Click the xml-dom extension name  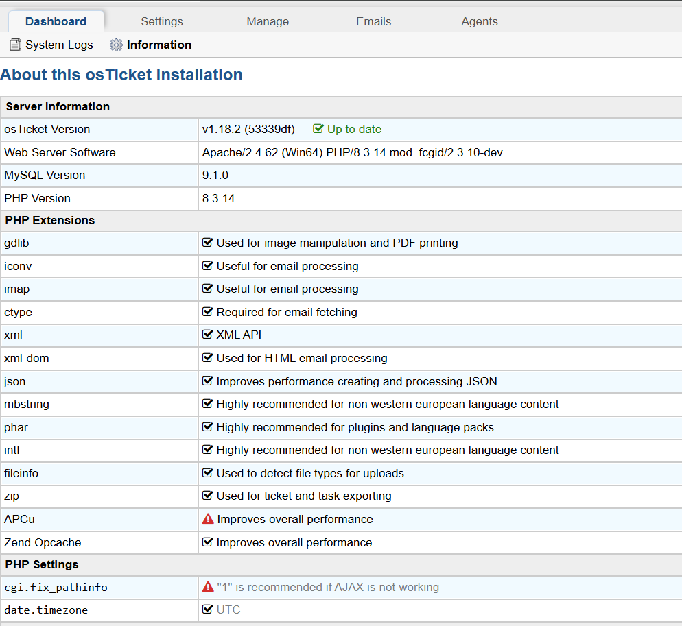point(27,358)
